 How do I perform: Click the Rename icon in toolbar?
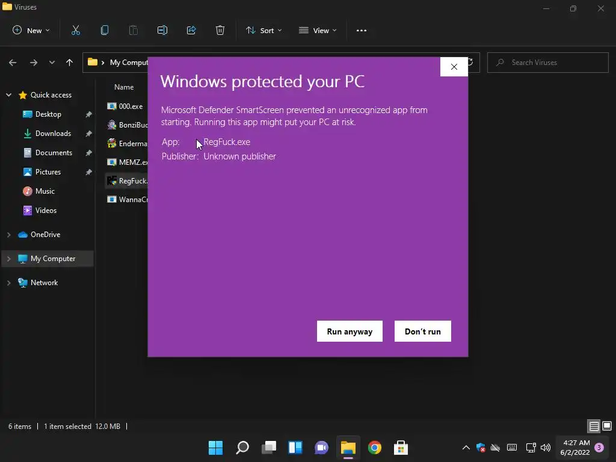click(x=162, y=30)
